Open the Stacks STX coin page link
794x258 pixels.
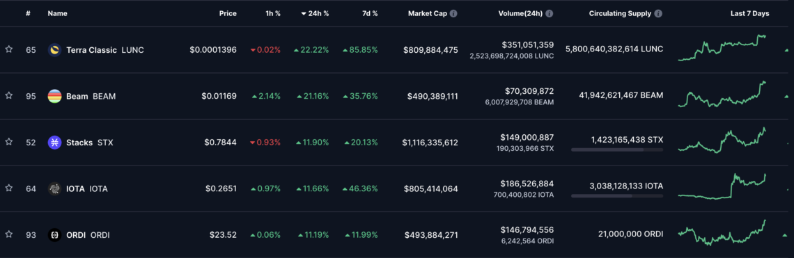coord(90,143)
